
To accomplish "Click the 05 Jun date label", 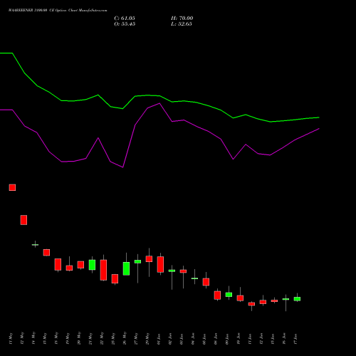I will (x=204, y=339).
